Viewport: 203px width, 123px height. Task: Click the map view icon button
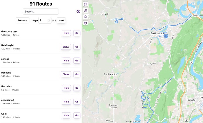[85, 4]
